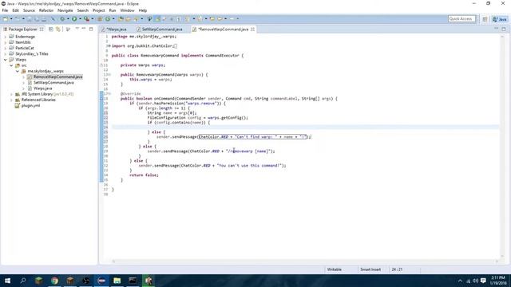Open the Package Explorer view menu
Image resolution: width=511 pixels, height=287 pixels.
[x=77, y=29]
